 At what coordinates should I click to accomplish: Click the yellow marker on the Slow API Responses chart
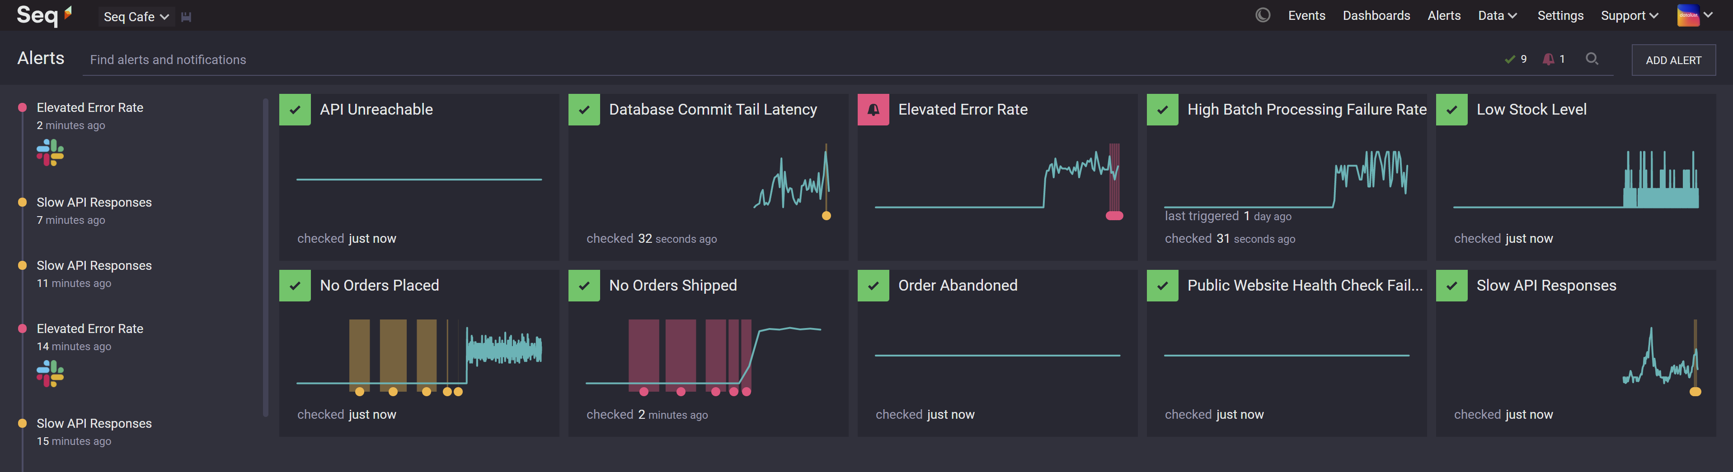(1695, 391)
